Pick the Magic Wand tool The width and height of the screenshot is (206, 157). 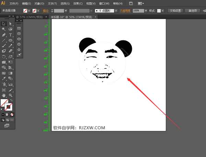4,29
